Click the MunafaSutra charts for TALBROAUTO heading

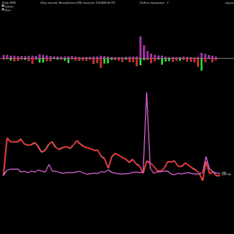[77, 3]
